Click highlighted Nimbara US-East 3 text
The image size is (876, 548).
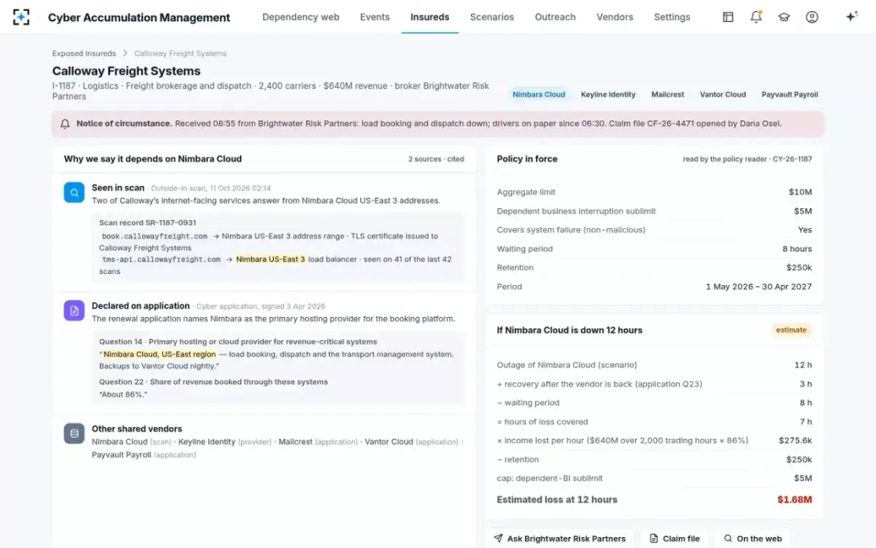pos(271,259)
